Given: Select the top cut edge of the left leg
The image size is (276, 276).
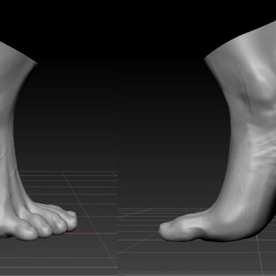Looking at the screenshot, I should click(19, 52).
